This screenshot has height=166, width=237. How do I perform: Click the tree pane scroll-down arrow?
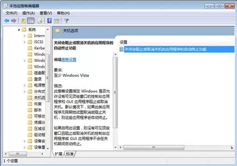48,149
